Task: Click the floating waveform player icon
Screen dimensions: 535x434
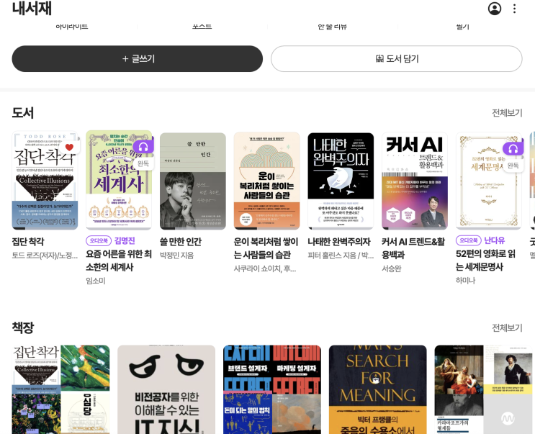Action: [508, 418]
